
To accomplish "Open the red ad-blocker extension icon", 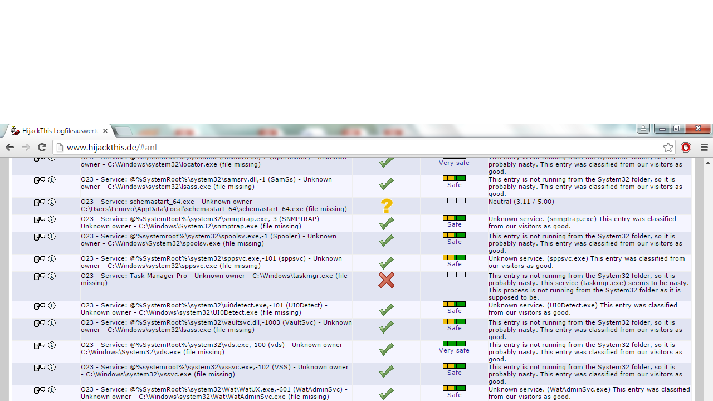I will [686, 147].
